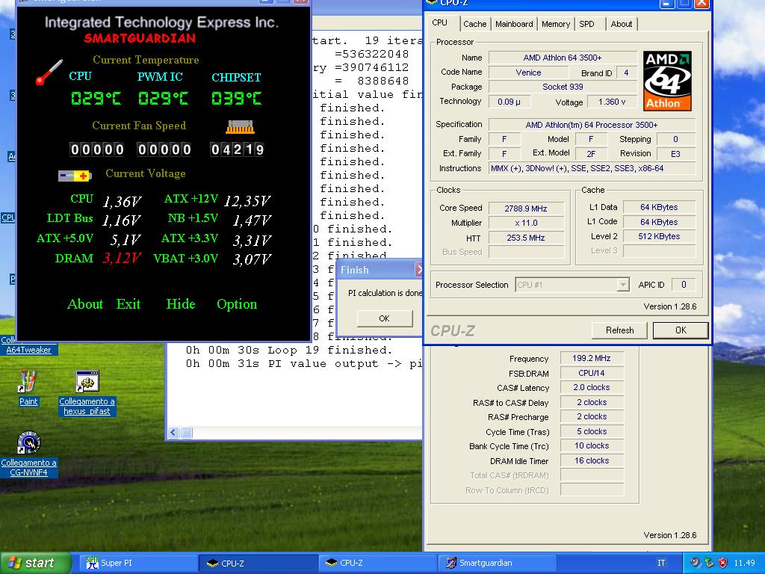This screenshot has width=765, height=574.
Task: Click the AMD Athlon 64 3500+ Name field
Action: 563,58
